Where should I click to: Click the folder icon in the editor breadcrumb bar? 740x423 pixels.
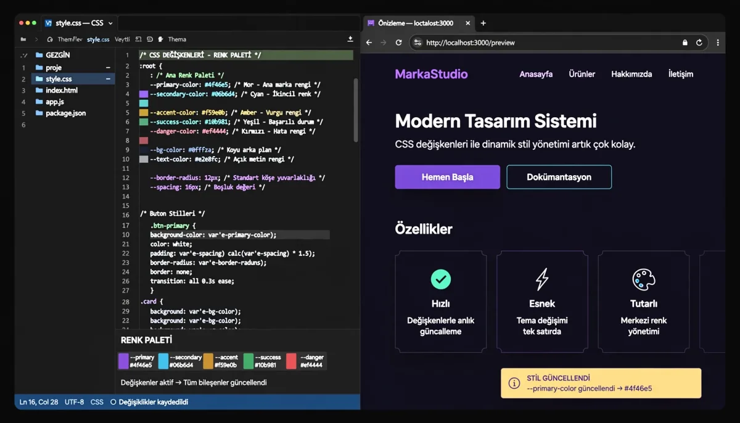tap(23, 39)
